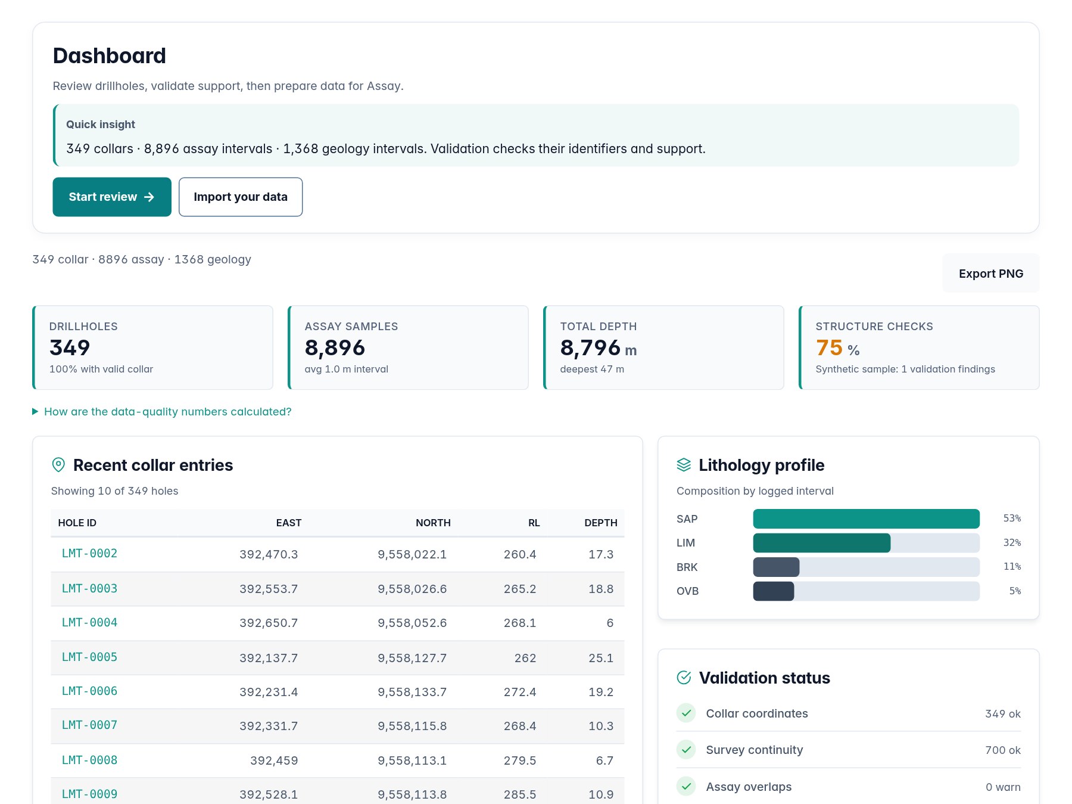Select the Assay Samples 8,896 card

coord(408,347)
